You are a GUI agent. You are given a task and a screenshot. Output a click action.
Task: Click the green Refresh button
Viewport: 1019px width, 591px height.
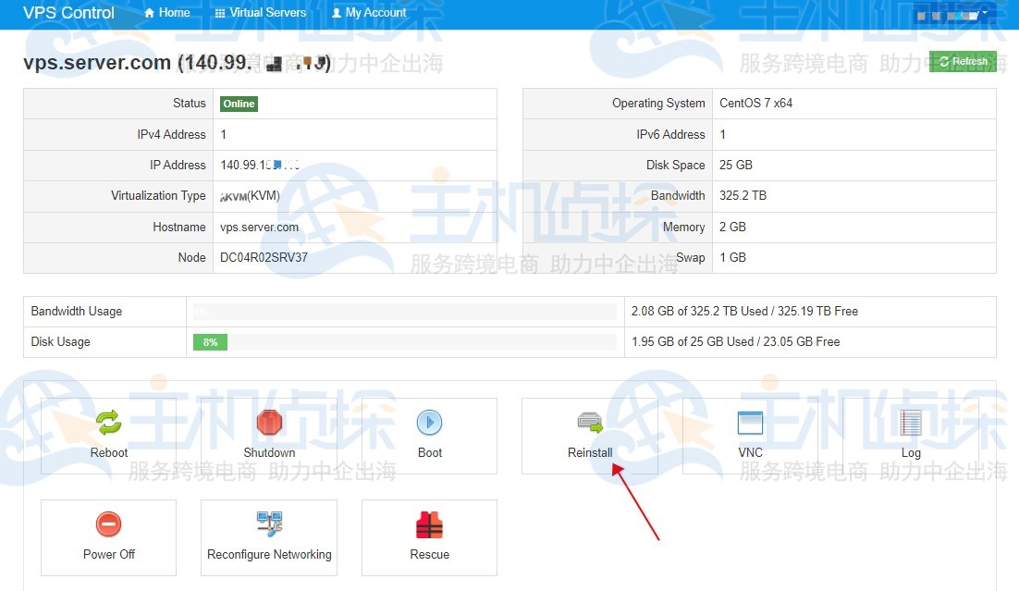tap(964, 61)
